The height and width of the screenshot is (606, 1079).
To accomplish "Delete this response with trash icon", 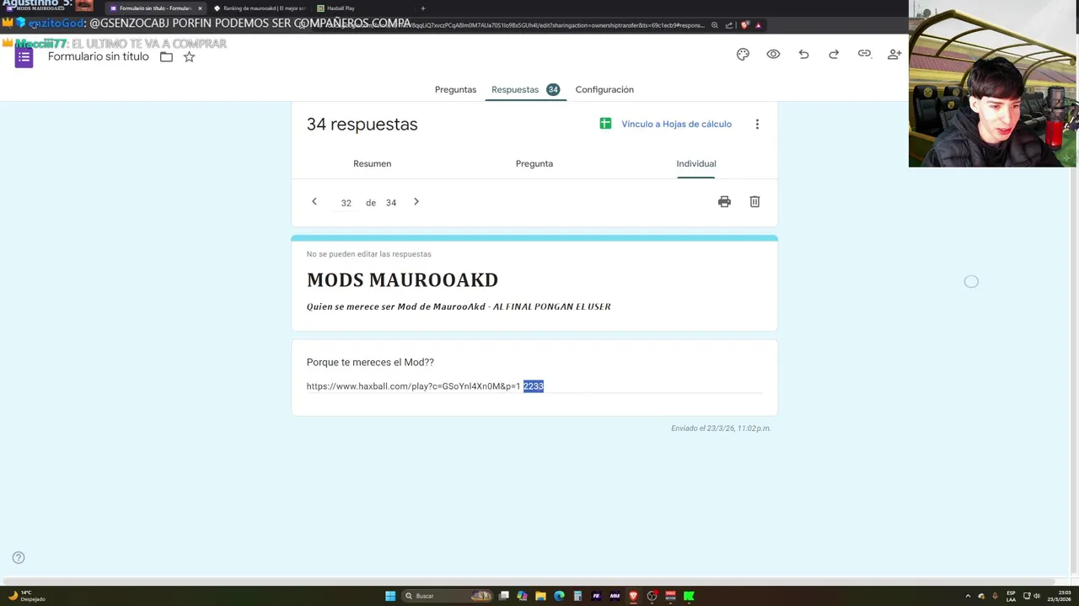I will [x=754, y=202].
